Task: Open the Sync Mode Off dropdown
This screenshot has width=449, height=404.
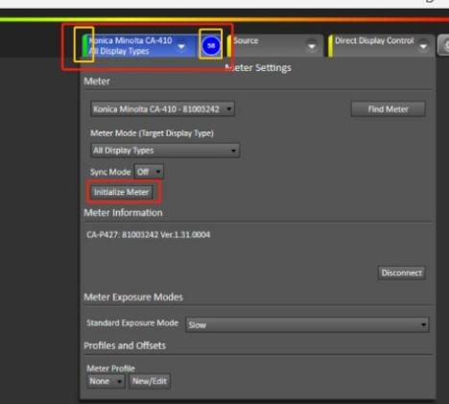Action: [149, 172]
